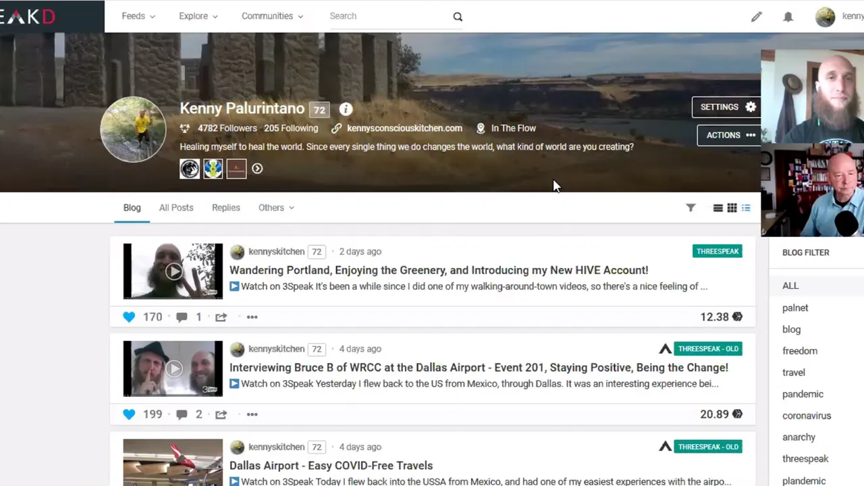Filter blog by coronavirus tag
This screenshot has width=864, height=486.
[x=807, y=416]
